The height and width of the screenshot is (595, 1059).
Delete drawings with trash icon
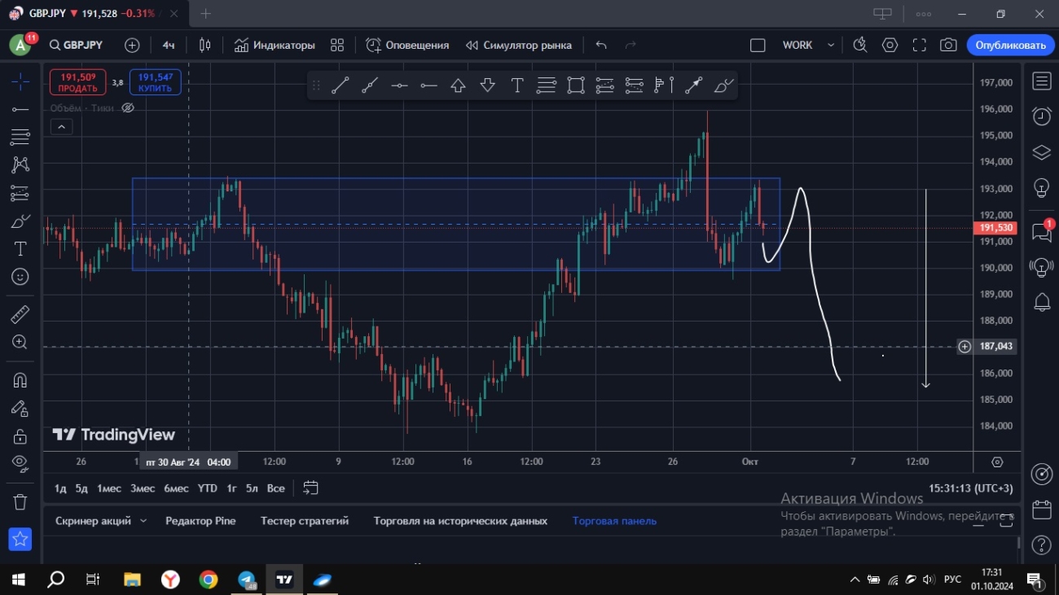20,501
